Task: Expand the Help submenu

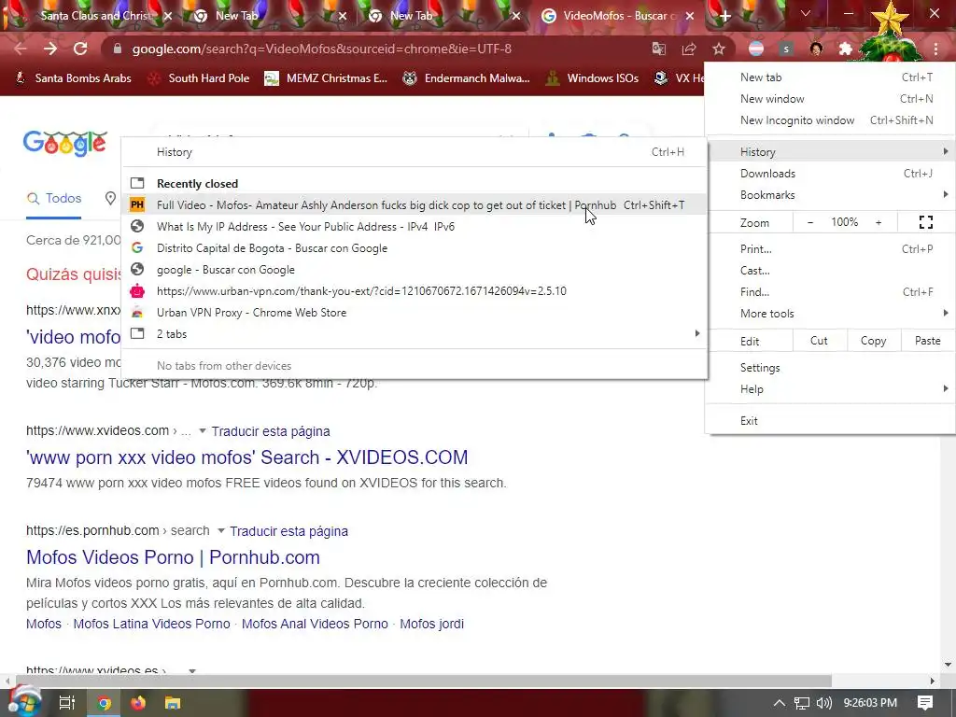Action: coord(830,389)
